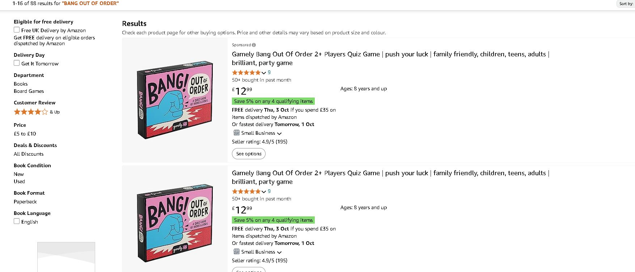Viewport: 635px width, 272px height.
Task: Click the first listing's five-star rating
Action: click(x=246, y=73)
